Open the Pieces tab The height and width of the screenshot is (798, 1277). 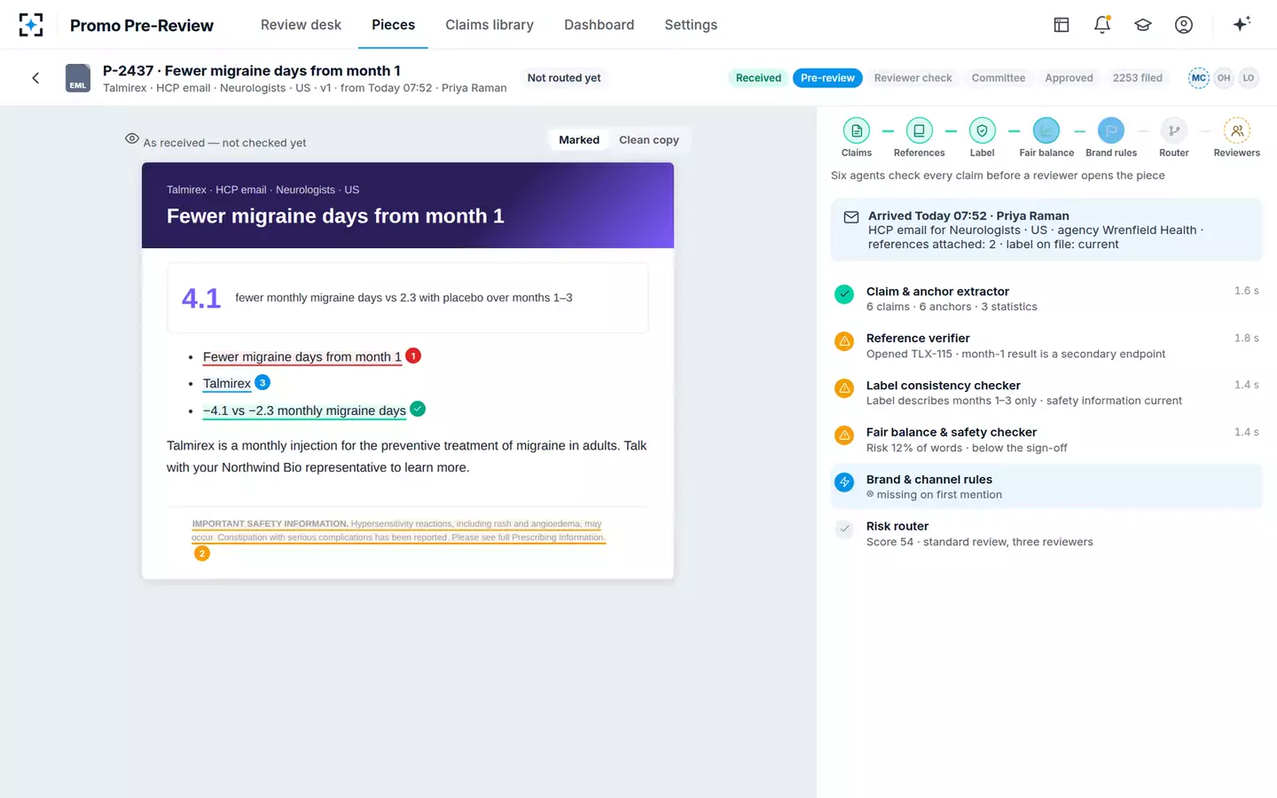pyautogui.click(x=393, y=25)
